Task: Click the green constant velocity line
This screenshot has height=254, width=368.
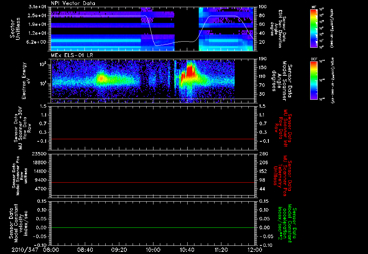Action: pyautogui.click(x=153, y=228)
